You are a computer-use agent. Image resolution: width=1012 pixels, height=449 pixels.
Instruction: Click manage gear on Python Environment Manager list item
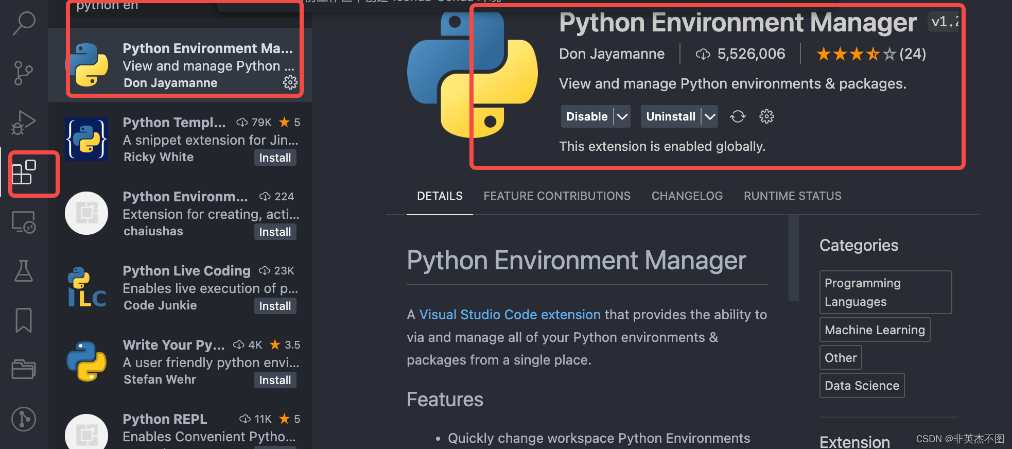click(x=290, y=82)
